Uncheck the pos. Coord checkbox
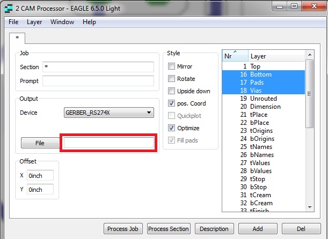This screenshot has width=328, height=239. tap(172, 103)
